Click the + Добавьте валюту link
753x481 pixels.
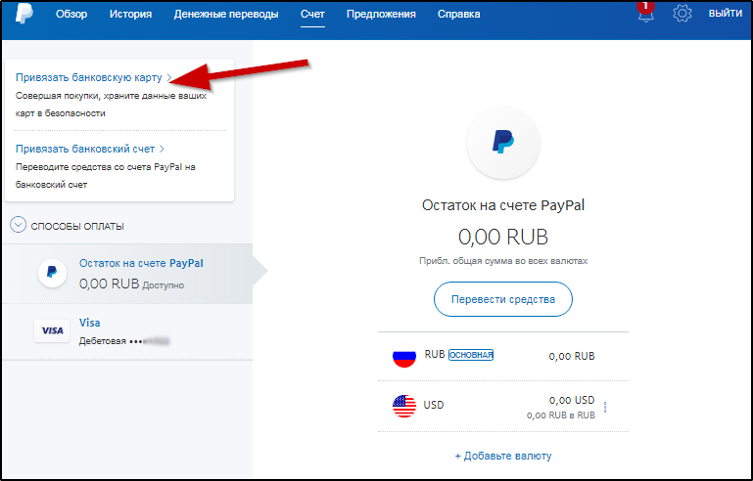point(502,456)
